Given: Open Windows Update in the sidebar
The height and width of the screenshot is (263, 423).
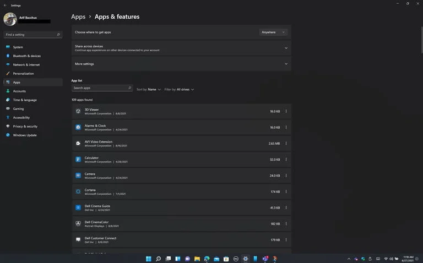Looking at the screenshot, I should point(33,135).
